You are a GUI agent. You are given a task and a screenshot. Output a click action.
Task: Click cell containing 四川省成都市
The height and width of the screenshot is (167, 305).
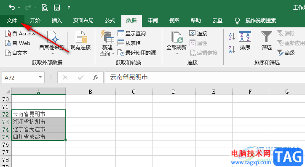click(x=38, y=137)
